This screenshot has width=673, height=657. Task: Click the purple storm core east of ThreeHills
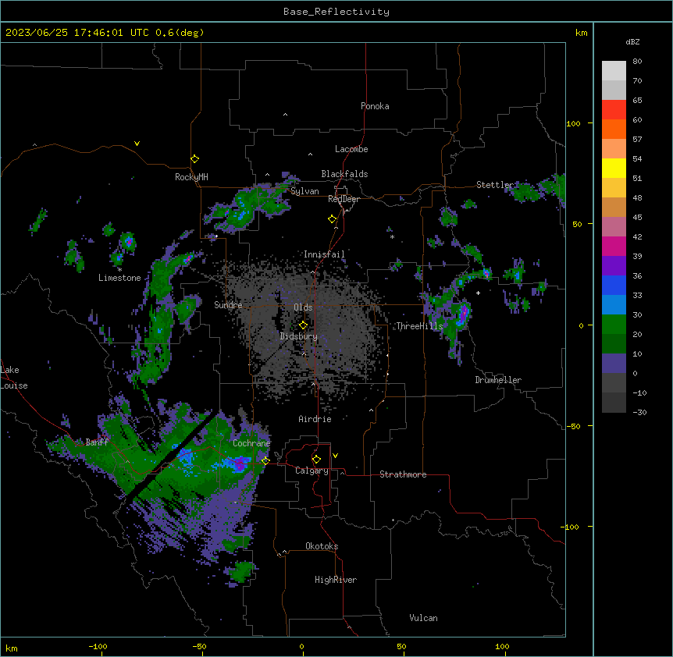tap(463, 313)
